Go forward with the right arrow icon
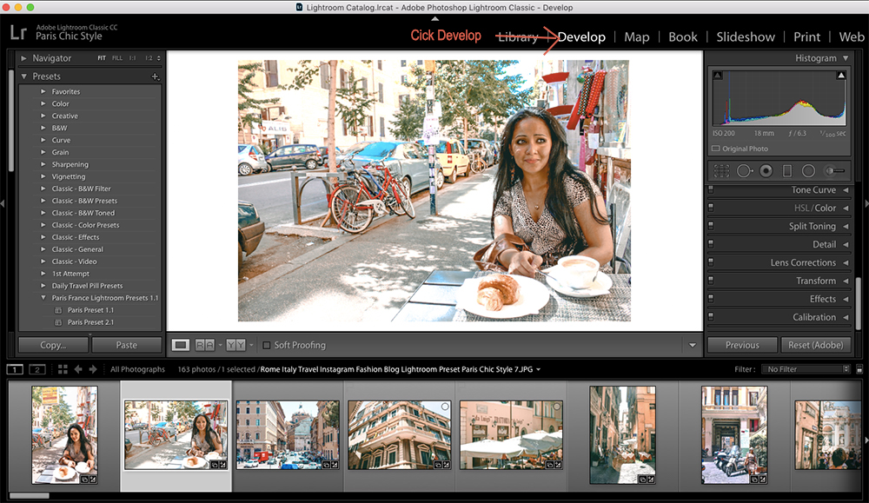This screenshot has width=869, height=503. pos(93,369)
